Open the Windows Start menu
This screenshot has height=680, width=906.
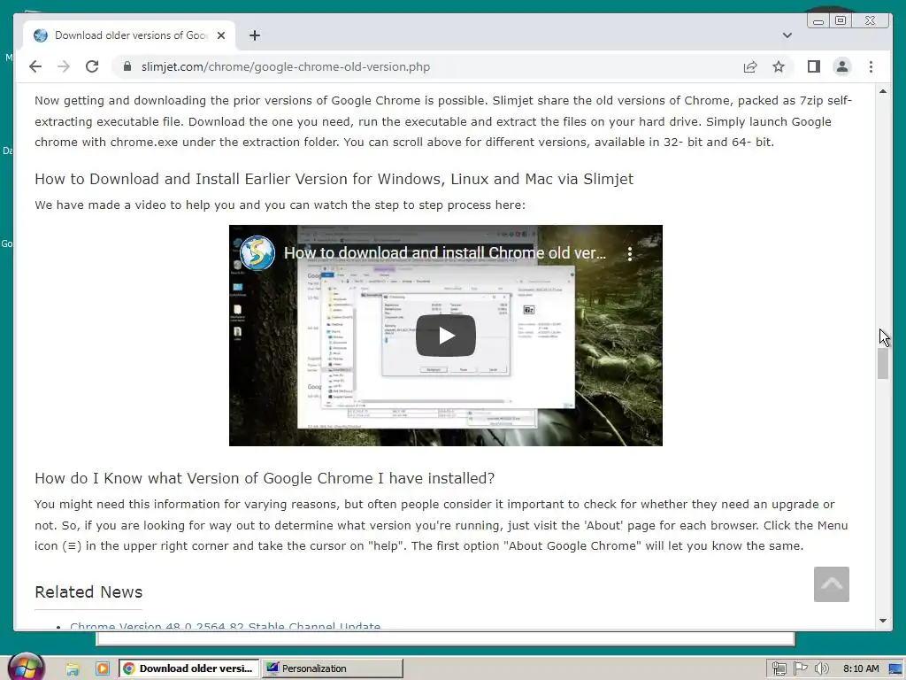point(26,667)
